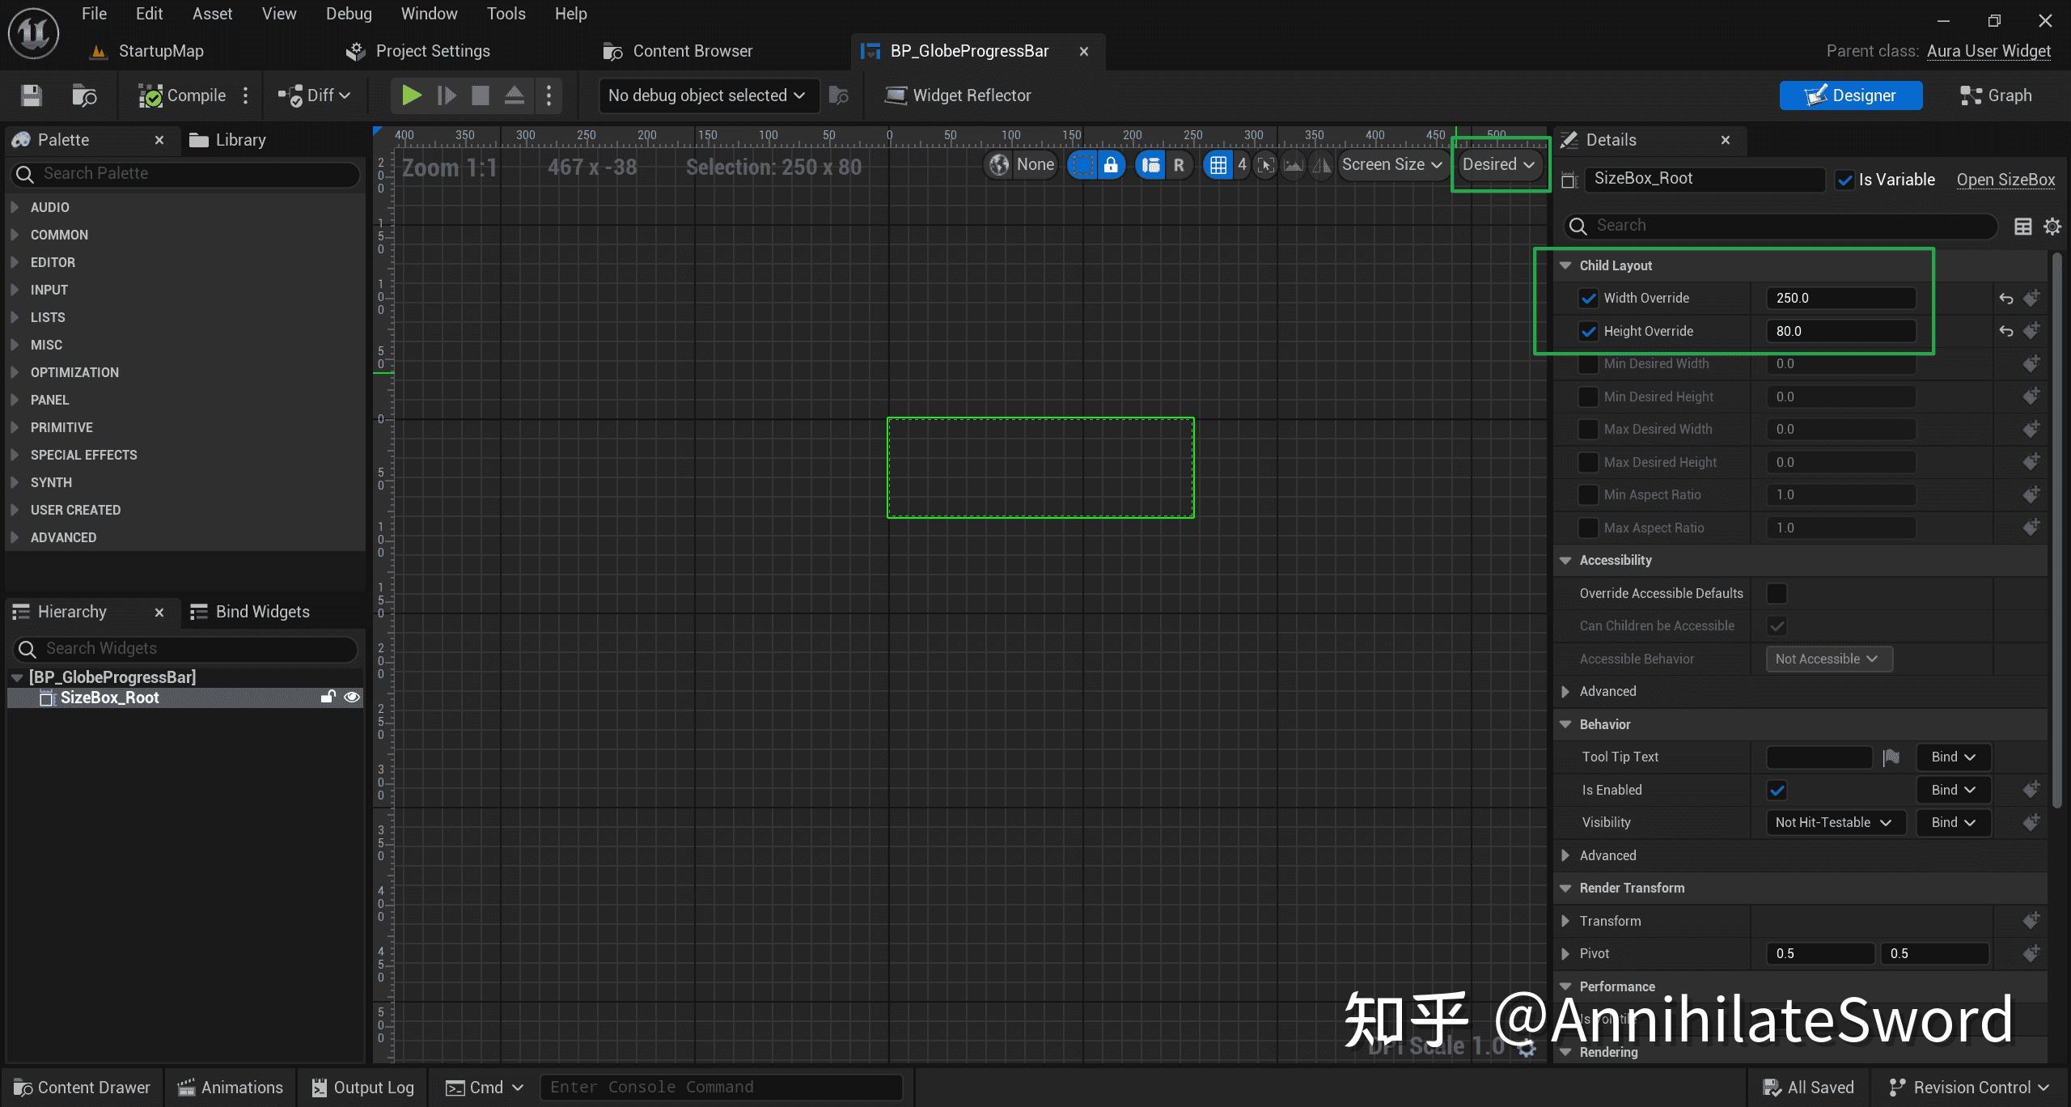Open the Widget Reflector
This screenshot has height=1107, width=2071.
point(959,95)
